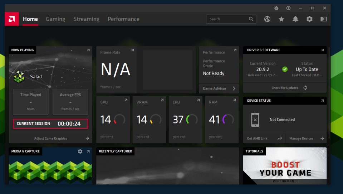This screenshot has height=194, width=343.
Task: Click the green Up To Date checkmark
Action: [285, 70]
